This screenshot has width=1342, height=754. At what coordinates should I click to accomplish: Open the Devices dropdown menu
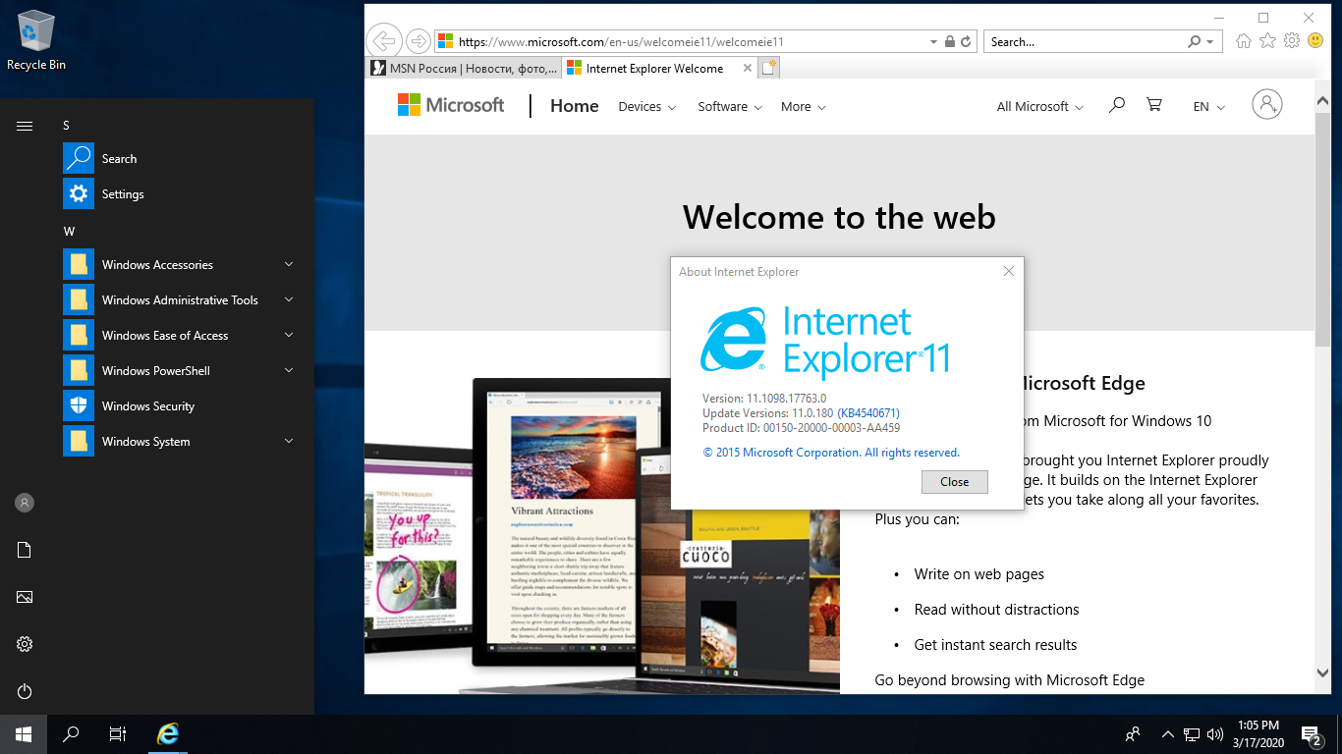(x=646, y=107)
